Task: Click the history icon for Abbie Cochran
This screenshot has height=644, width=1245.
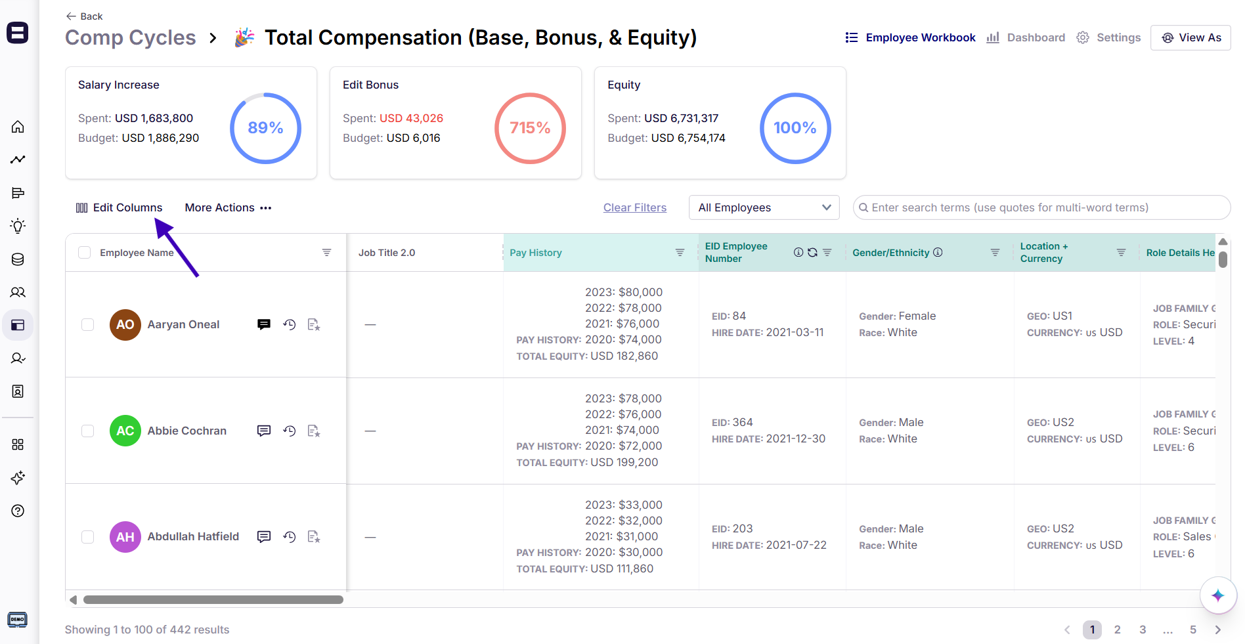Action: click(x=289, y=431)
